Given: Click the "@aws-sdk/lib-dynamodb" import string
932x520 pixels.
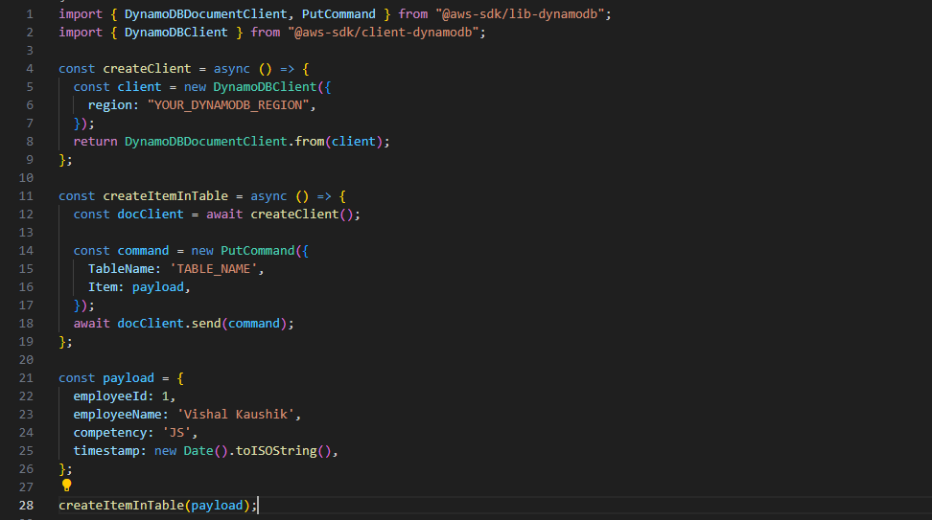Looking at the screenshot, I should pos(520,13).
